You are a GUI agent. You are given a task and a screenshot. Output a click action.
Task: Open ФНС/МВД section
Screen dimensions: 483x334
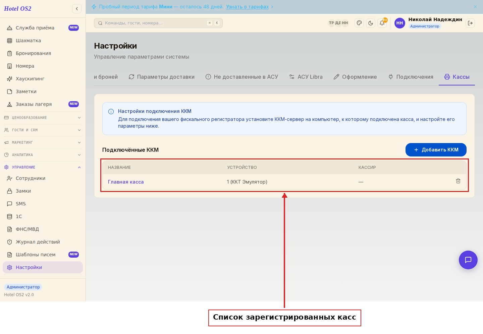(x=43, y=229)
